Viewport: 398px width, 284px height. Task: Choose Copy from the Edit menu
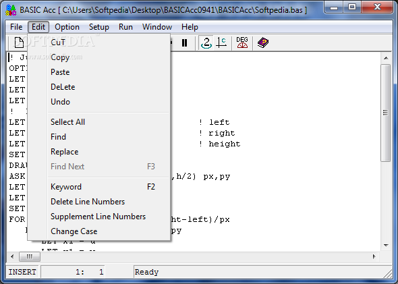[x=99, y=57]
